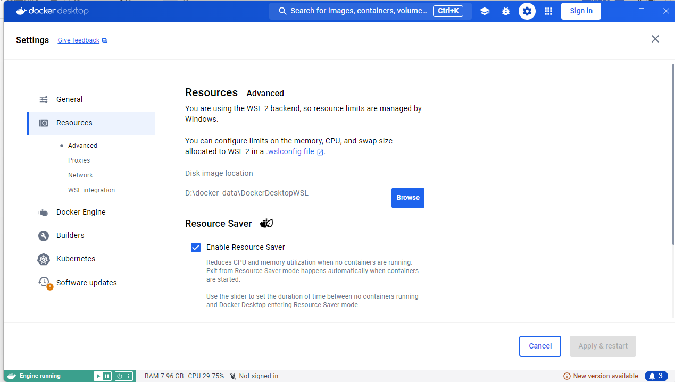
Task: Click the Kubernetes helm wheel icon
Action: pyautogui.click(x=44, y=259)
